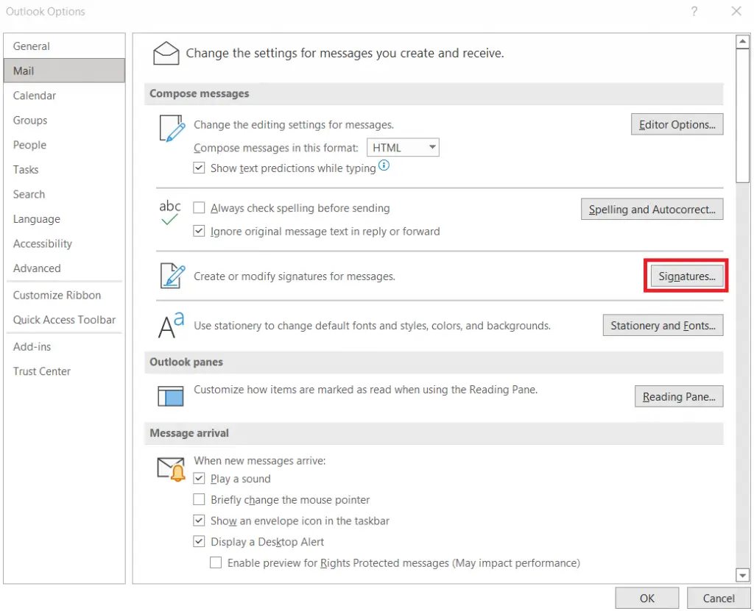Screen dimensions: 754x611
Task: Click the vertical scrollbar thumb
Action: pyautogui.click(x=742, y=115)
